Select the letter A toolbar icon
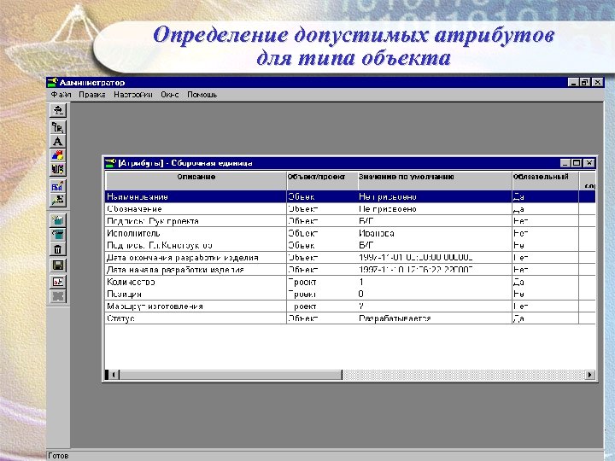The width and height of the screenshot is (615, 461). pos(58,142)
